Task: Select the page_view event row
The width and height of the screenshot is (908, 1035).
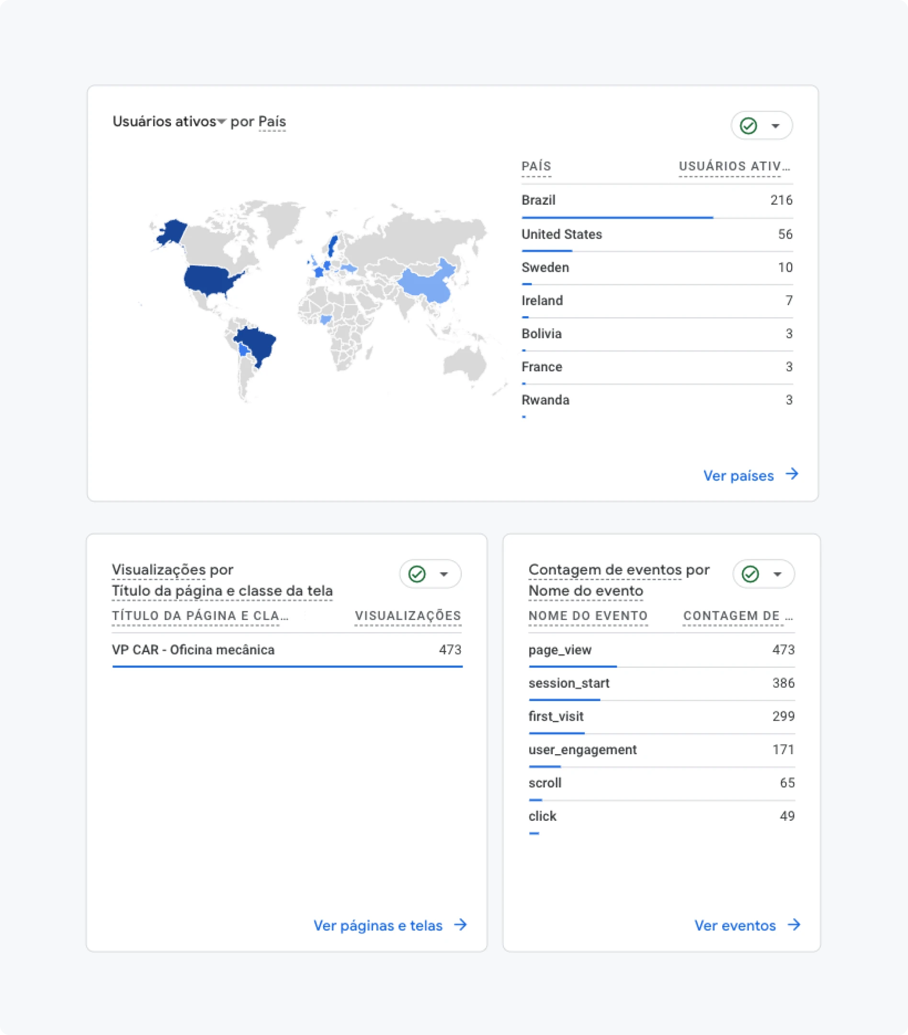Action: pyautogui.click(x=661, y=651)
